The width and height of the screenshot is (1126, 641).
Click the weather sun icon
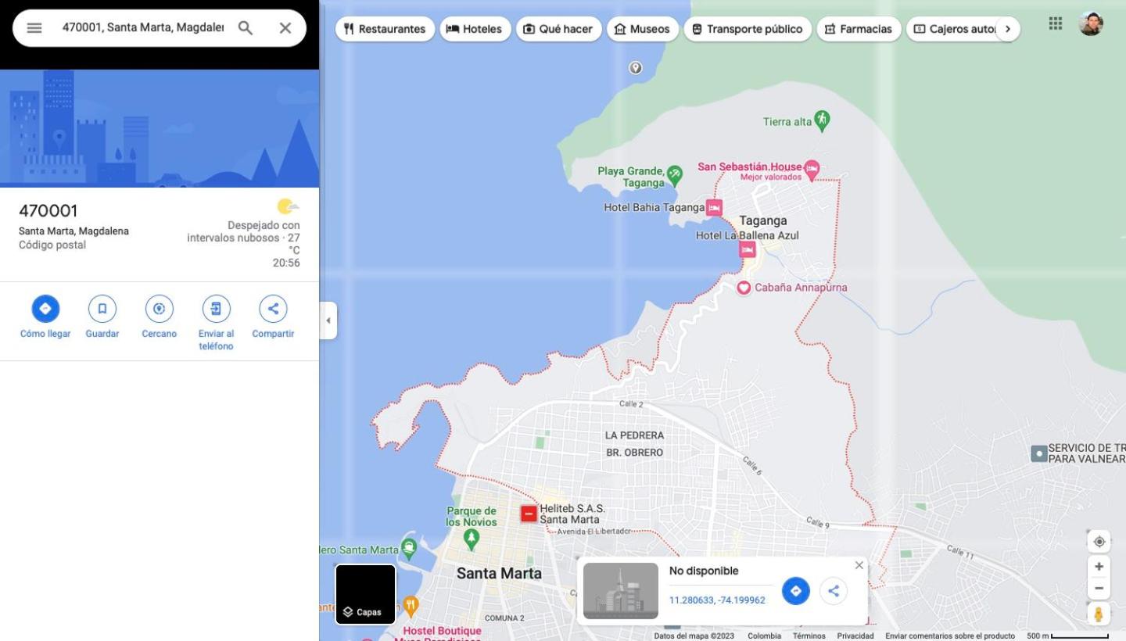click(x=288, y=207)
